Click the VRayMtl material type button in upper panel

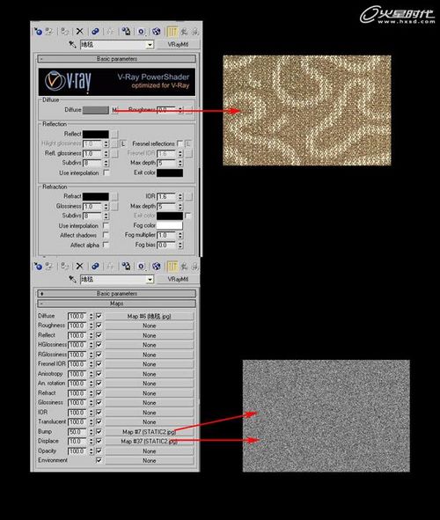click(x=178, y=45)
